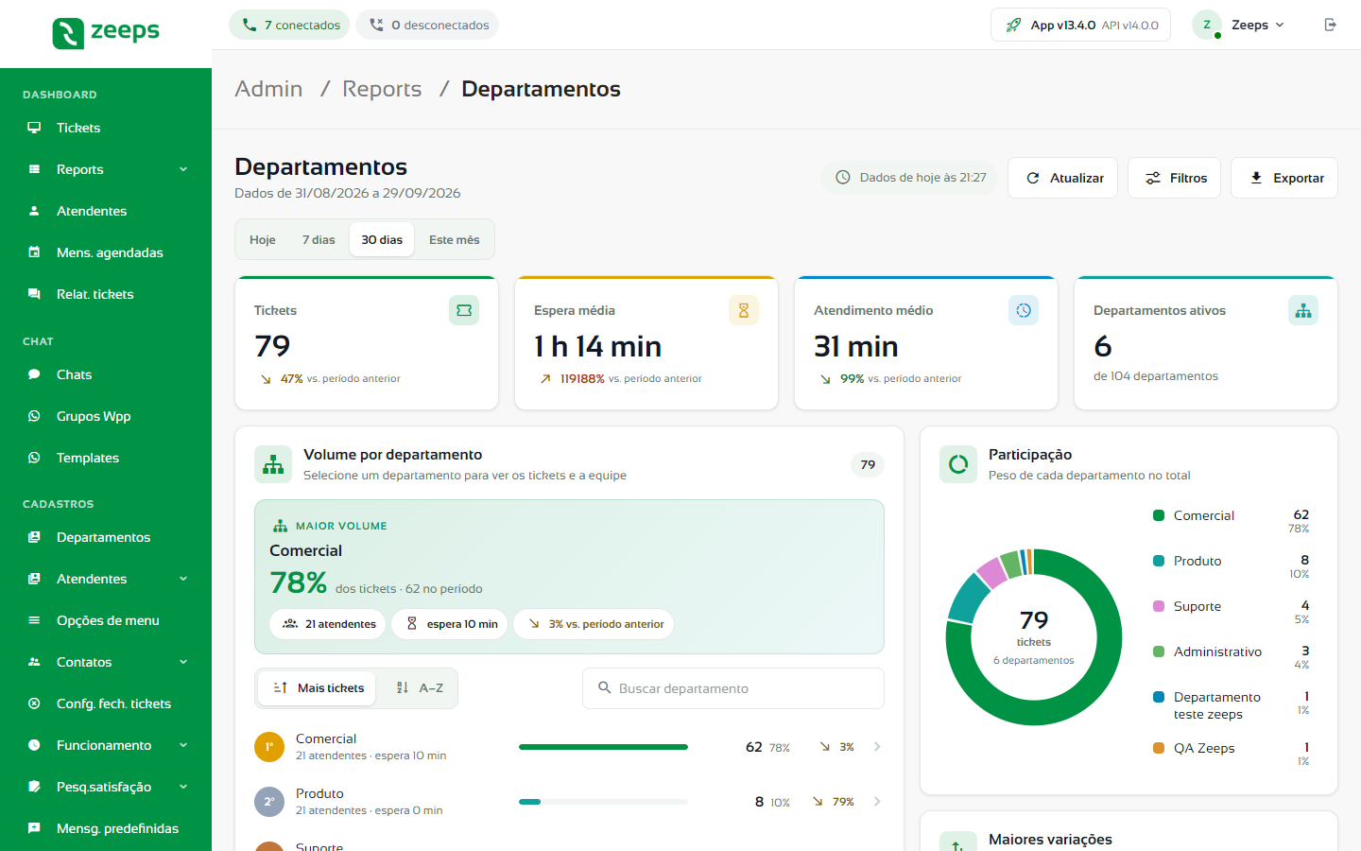
Task: Click the logout icon in header
Action: (1330, 25)
